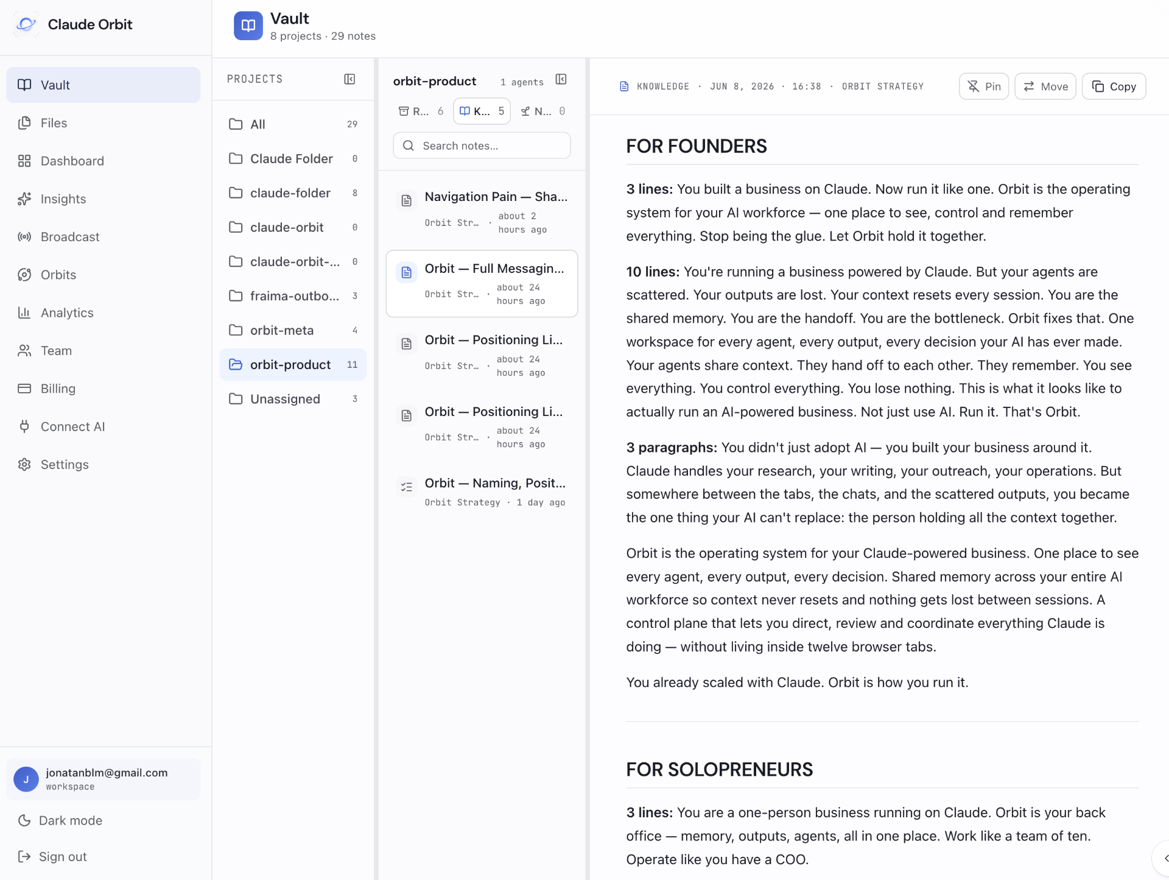Open the Broadcast section

pos(103,237)
